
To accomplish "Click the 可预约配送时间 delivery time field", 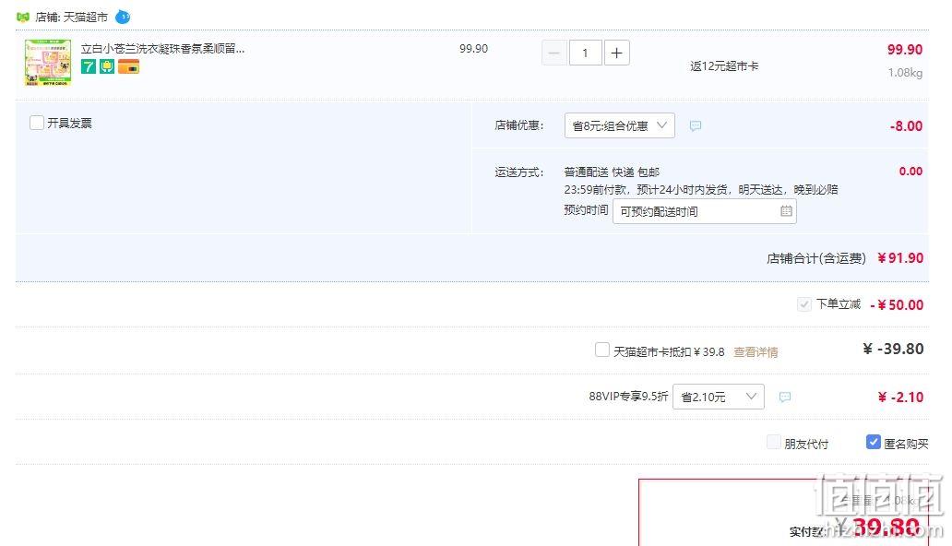I will pyautogui.click(x=704, y=211).
